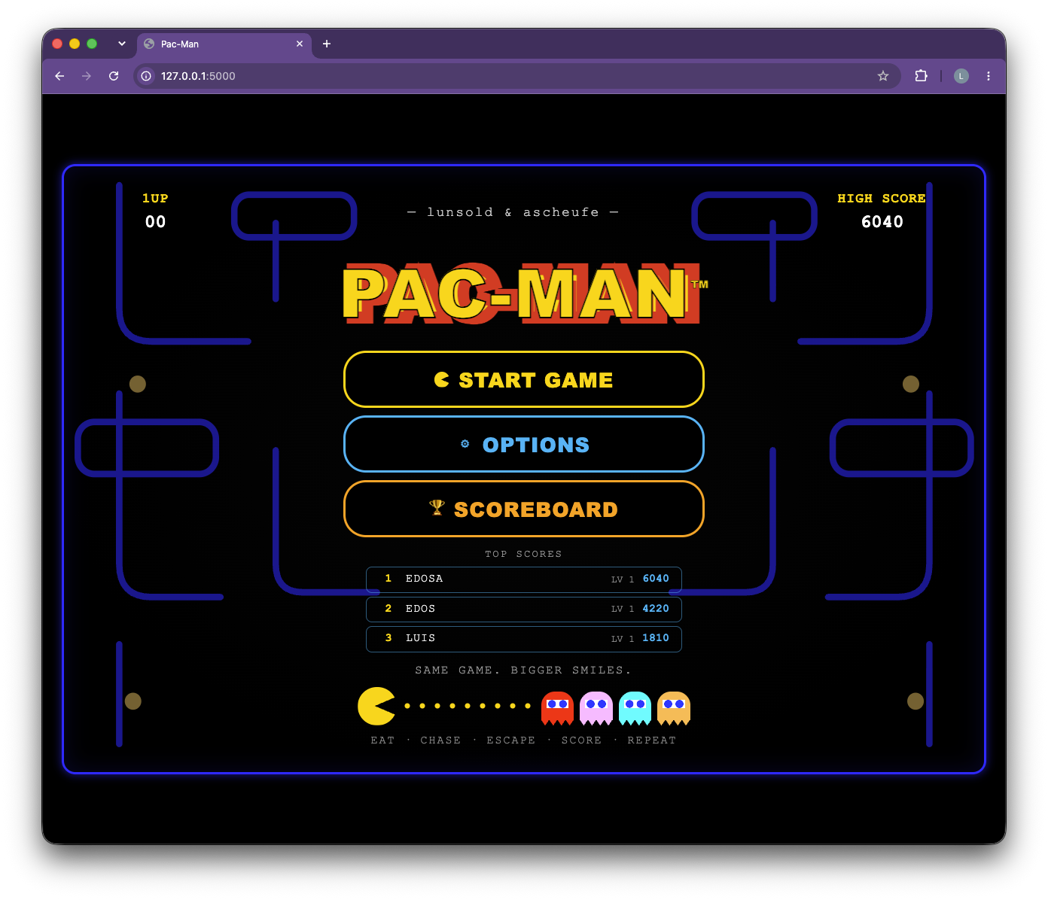Close the Pac-Man tab
The image size is (1048, 900).
(x=300, y=44)
